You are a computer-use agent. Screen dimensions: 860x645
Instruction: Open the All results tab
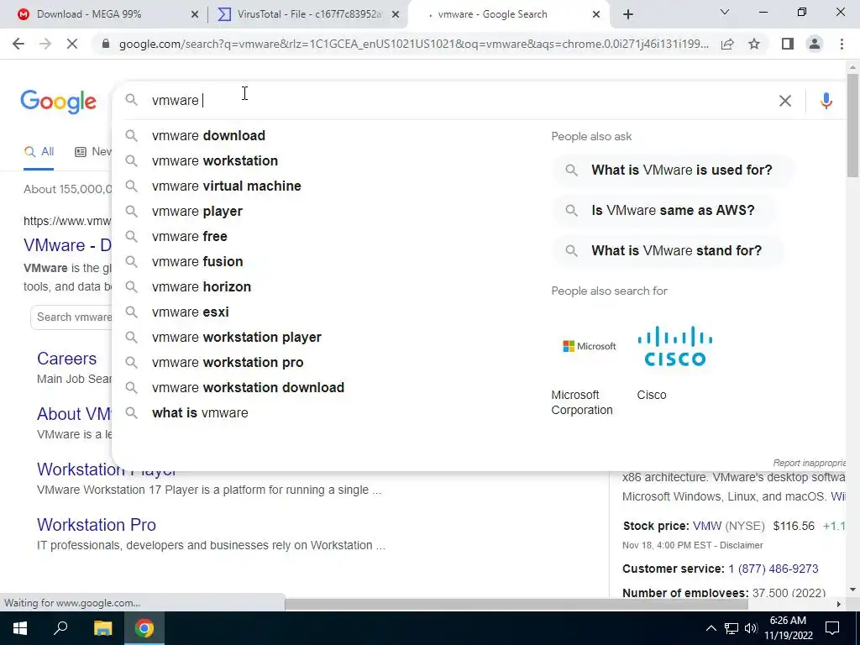(x=39, y=152)
